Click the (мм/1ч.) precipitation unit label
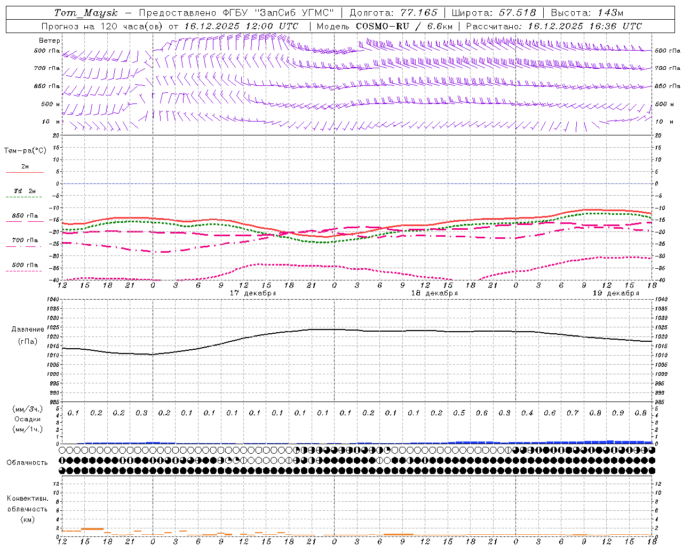This screenshot has height=546, width=683. [x=28, y=429]
